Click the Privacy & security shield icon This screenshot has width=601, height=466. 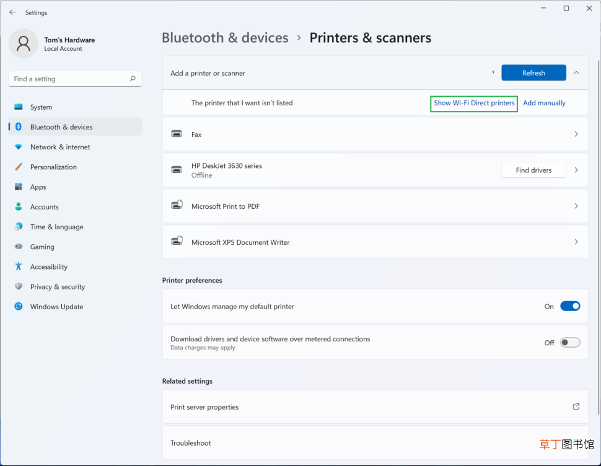(x=19, y=286)
